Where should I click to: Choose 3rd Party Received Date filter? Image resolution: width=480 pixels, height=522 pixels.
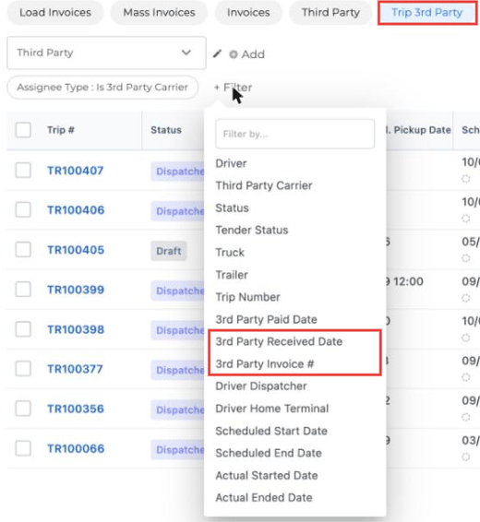click(x=279, y=341)
